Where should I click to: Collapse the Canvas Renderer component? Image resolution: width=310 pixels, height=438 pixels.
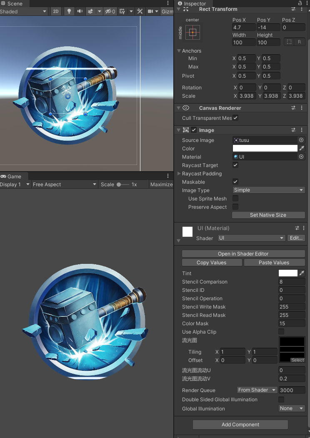tap(179, 108)
